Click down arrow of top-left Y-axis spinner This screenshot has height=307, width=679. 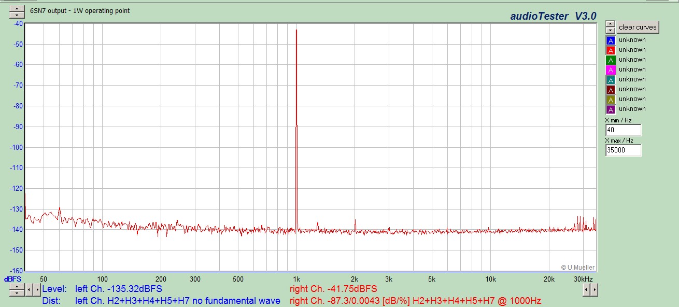[17, 15]
